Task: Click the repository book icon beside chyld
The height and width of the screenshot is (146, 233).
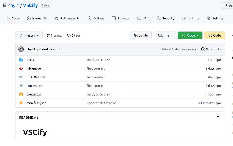Action: click(5, 5)
